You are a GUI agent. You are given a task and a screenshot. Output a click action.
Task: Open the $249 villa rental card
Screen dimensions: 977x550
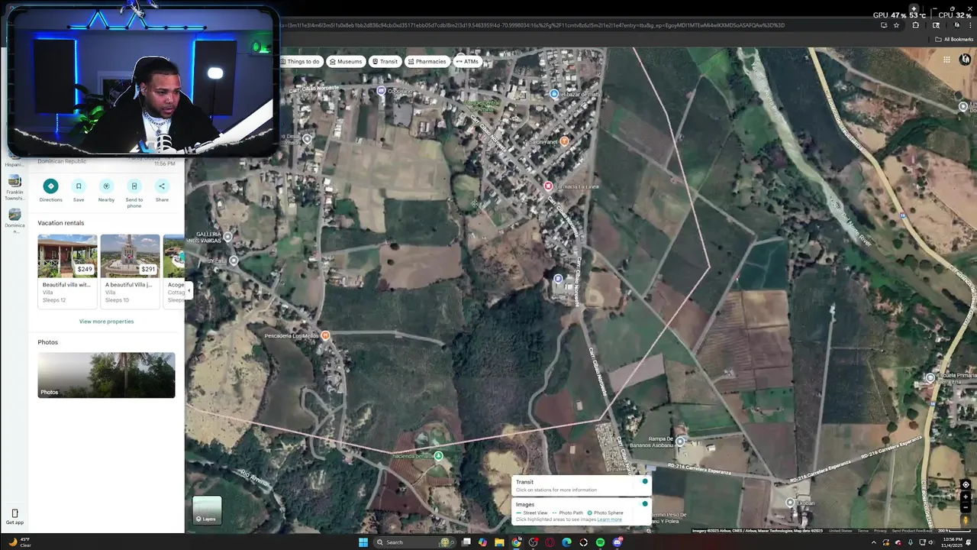pyautogui.click(x=67, y=270)
